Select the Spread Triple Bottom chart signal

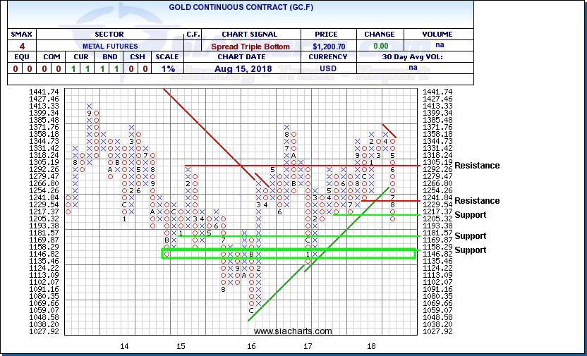click(x=249, y=46)
